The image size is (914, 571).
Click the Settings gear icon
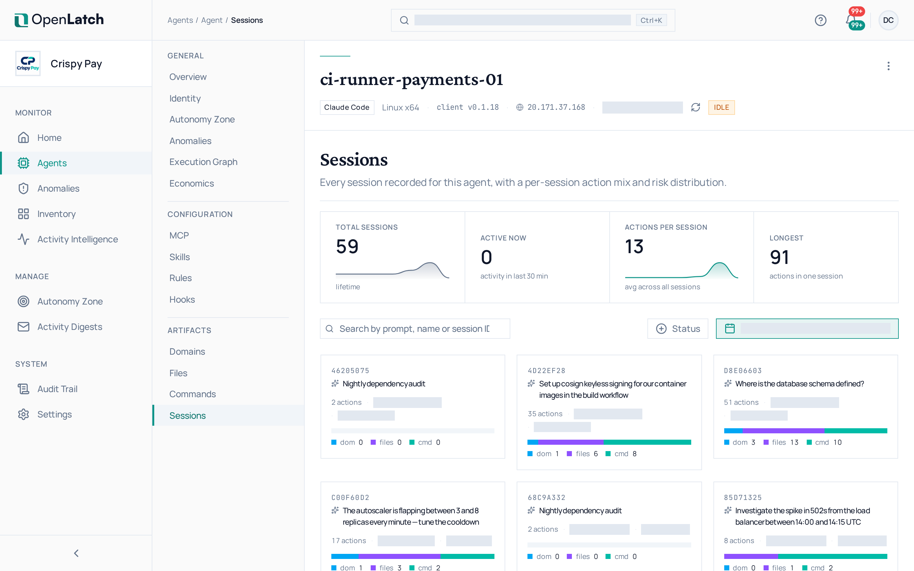(23, 414)
